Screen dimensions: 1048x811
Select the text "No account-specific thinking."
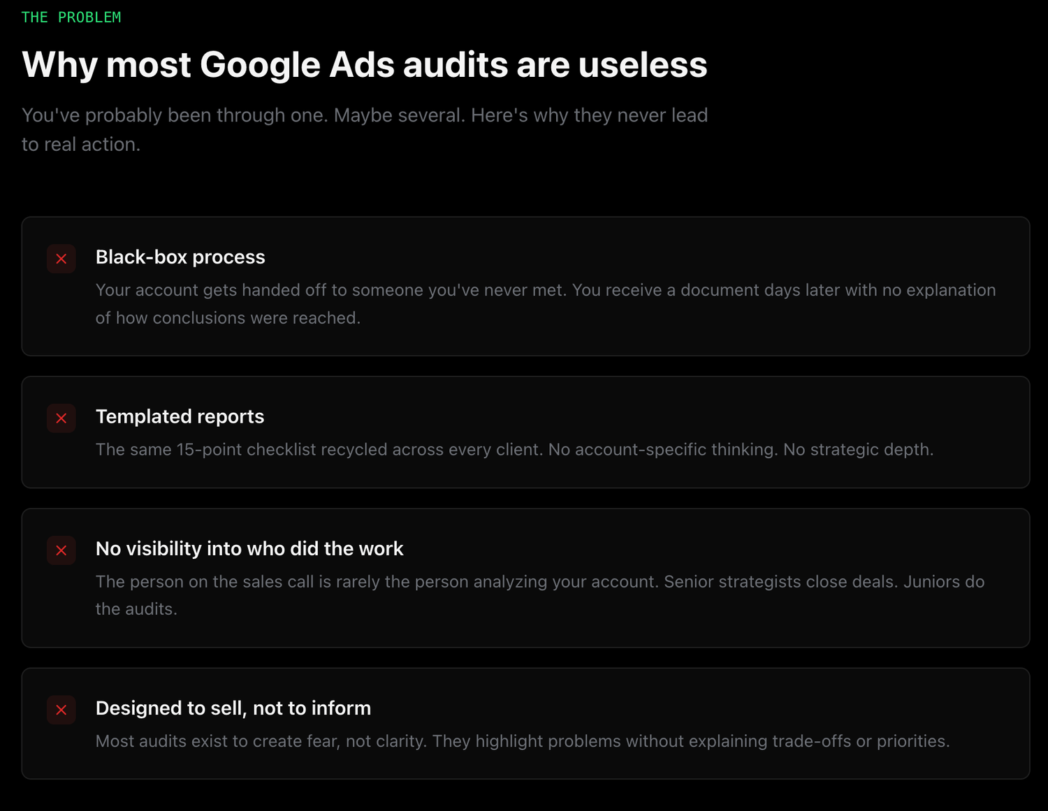coord(662,449)
